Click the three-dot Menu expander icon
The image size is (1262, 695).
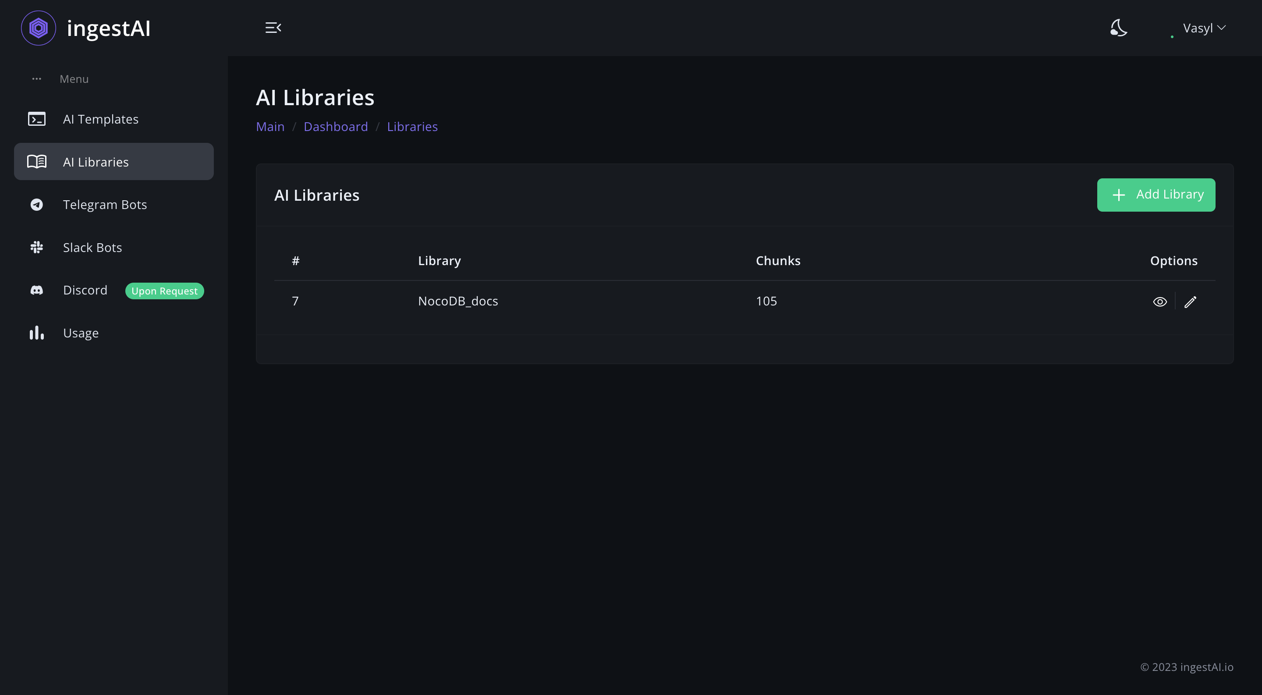[x=37, y=79]
